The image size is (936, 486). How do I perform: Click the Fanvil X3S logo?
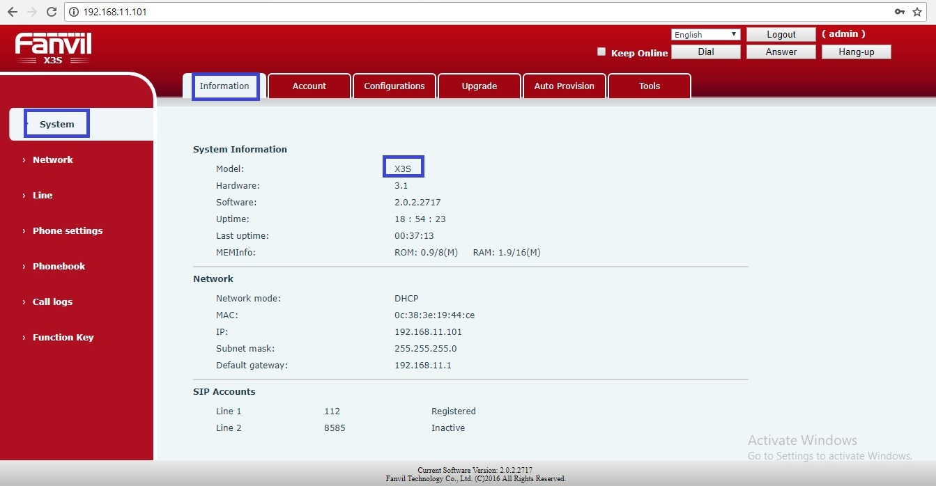pos(53,49)
